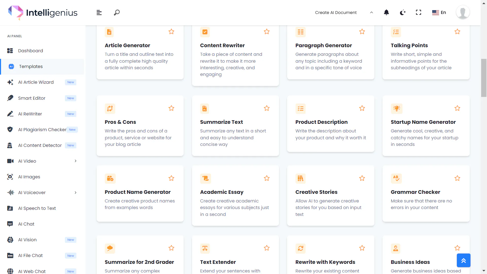The width and height of the screenshot is (487, 274).
Task: Click the AI Speech to Text icon
Action: pos(10,208)
